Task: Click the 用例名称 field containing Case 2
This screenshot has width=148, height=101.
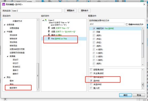Action: point(37,11)
